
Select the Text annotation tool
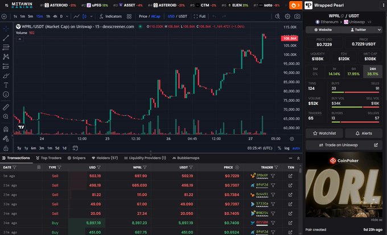pyautogui.click(x=6, y=85)
